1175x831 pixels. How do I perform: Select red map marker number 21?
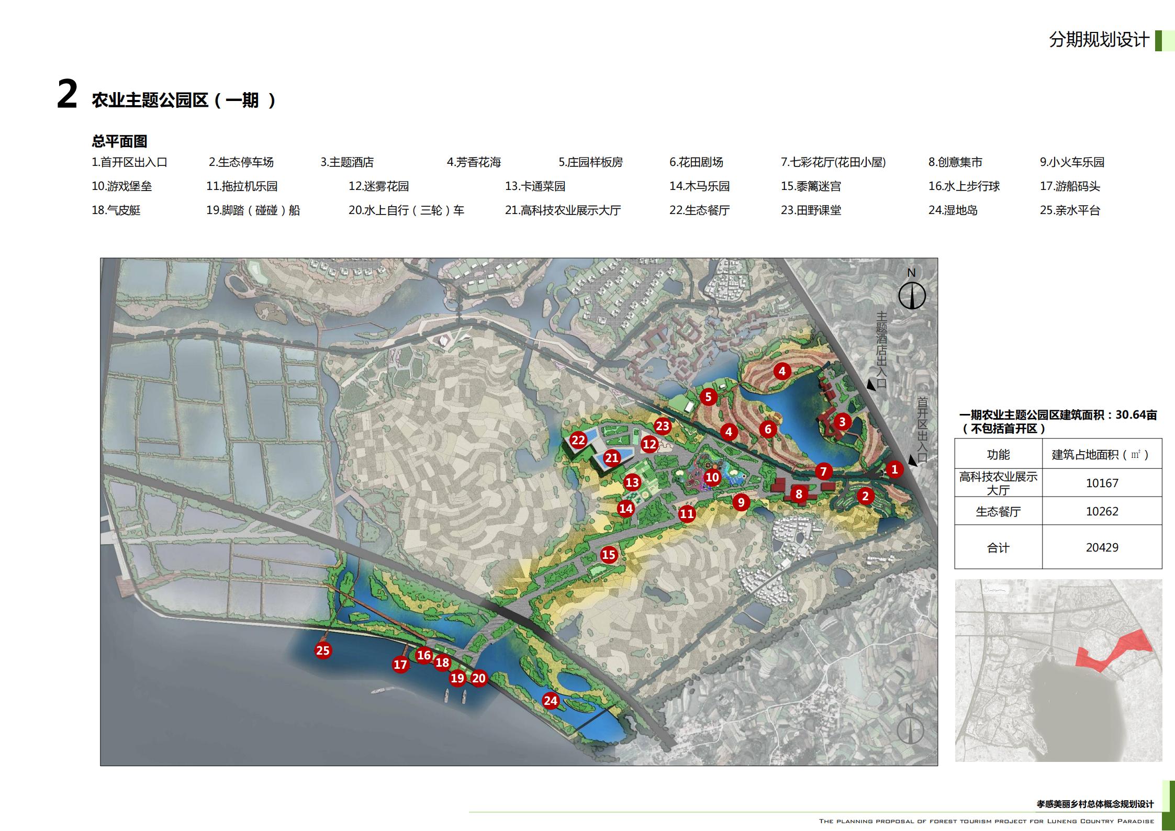coord(612,458)
